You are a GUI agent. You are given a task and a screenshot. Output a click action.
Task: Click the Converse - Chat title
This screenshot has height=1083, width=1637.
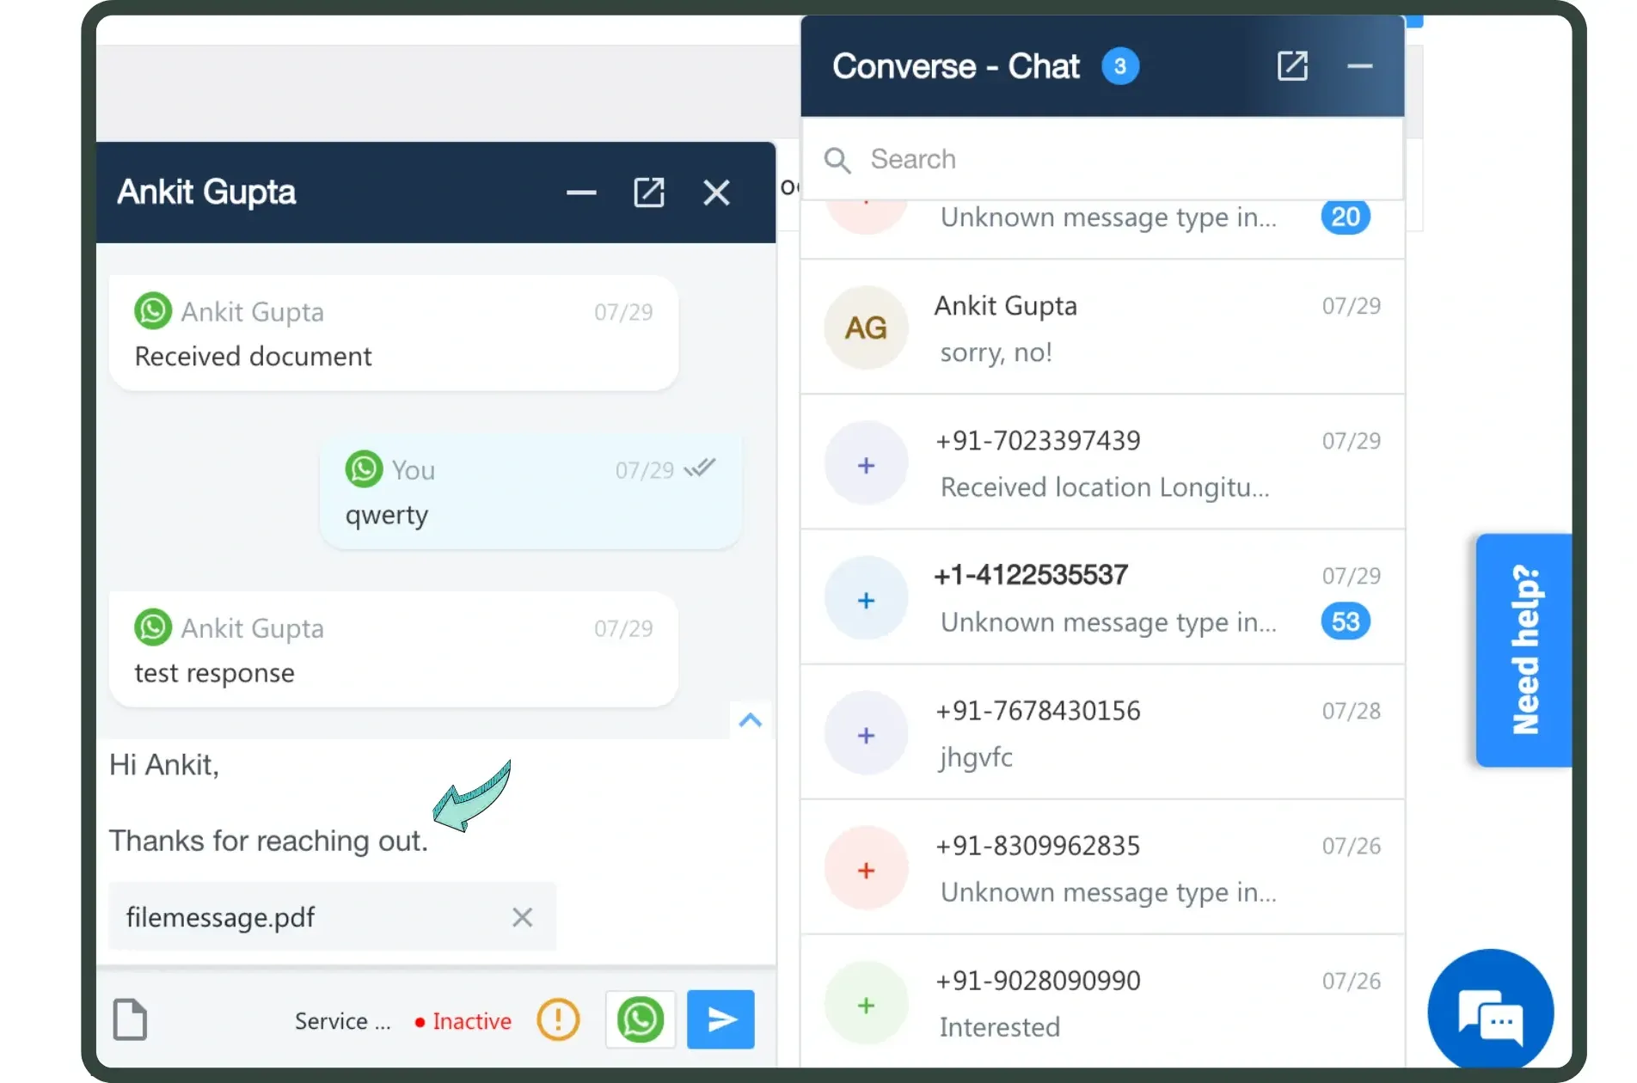955,66
